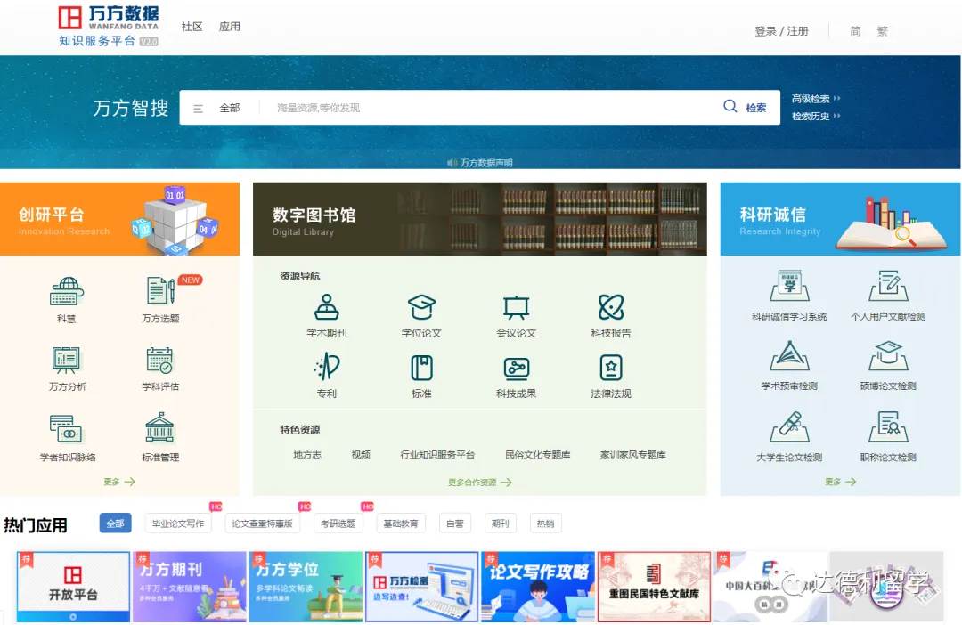Open the 学术预审检测 icon
This screenshot has width=962, height=625.
click(789, 356)
